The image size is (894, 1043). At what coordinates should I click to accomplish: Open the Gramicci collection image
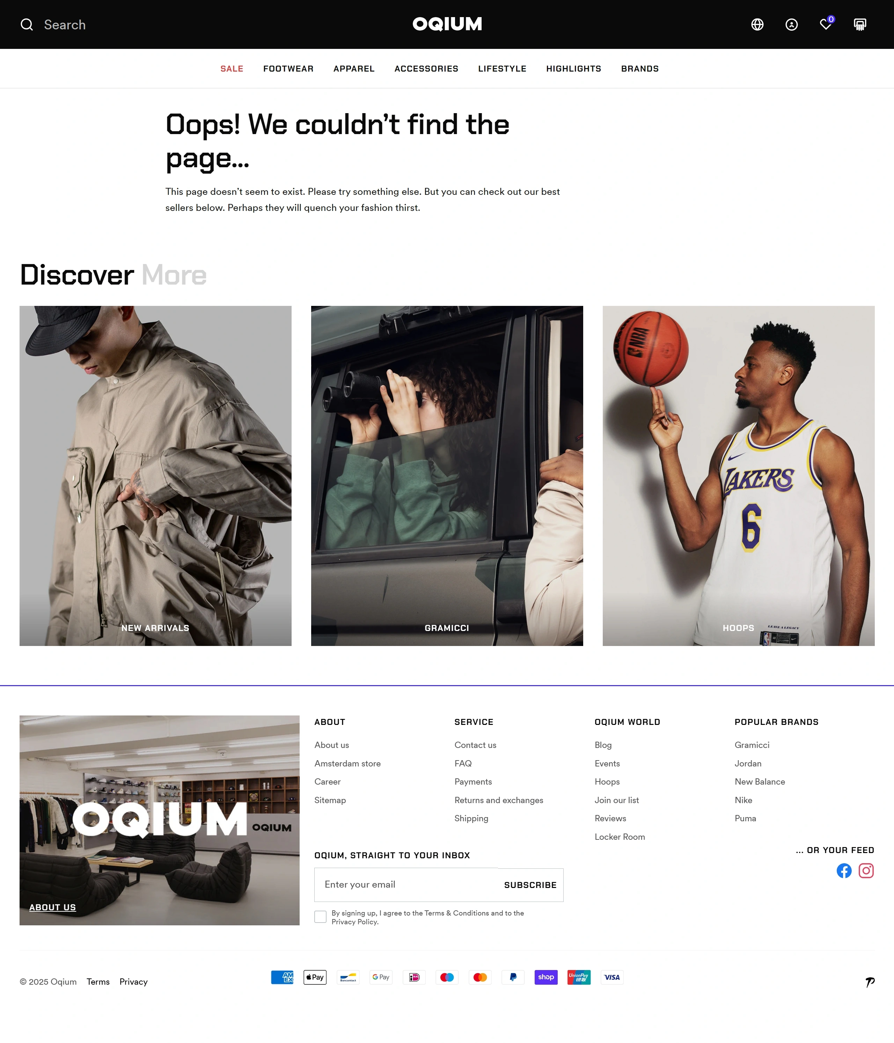pyautogui.click(x=447, y=476)
